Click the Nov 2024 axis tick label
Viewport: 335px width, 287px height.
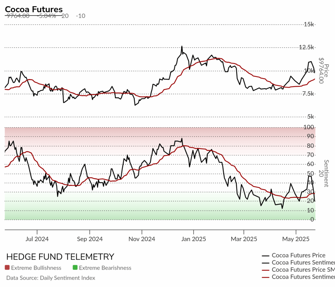(142, 239)
